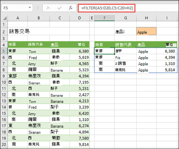Click the 4,894 cell in row 18

pos(80,132)
